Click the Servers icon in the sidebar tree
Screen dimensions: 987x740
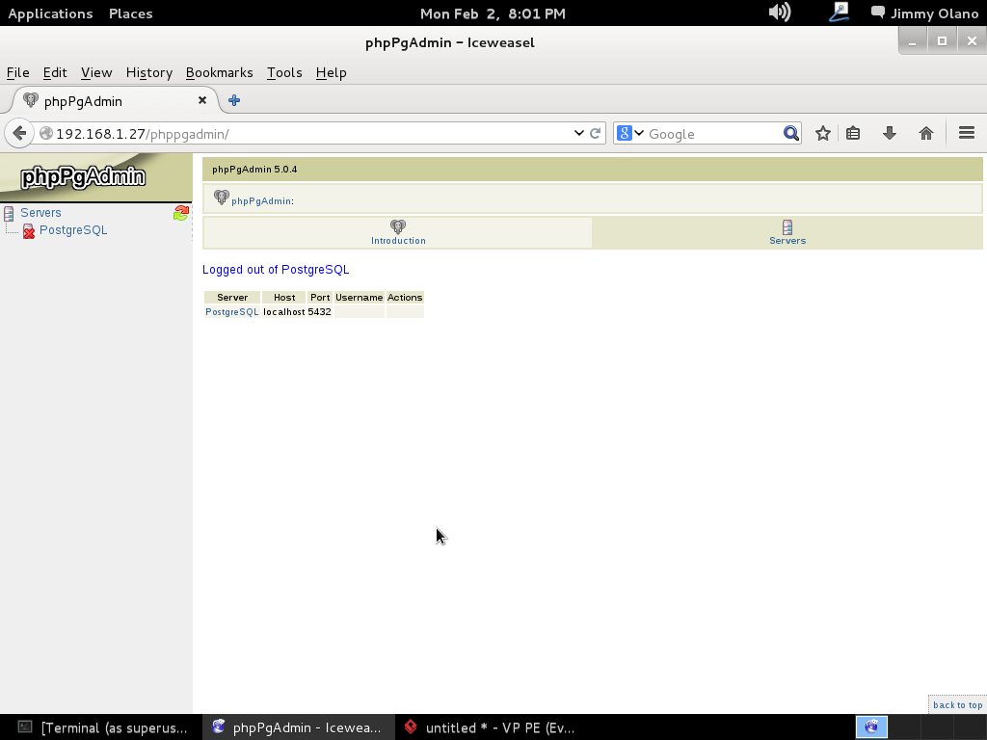click(x=9, y=213)
